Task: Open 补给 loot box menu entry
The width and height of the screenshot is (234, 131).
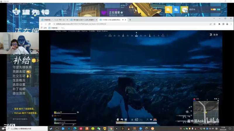Action: coord(22,60)
